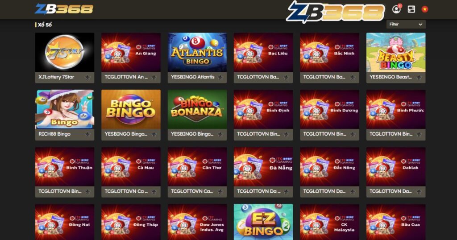Image resolution: width=457 pixels, height=240 pixels.
Task: Star the TCGLOTTOVN An Giang game
Action: 154,78
